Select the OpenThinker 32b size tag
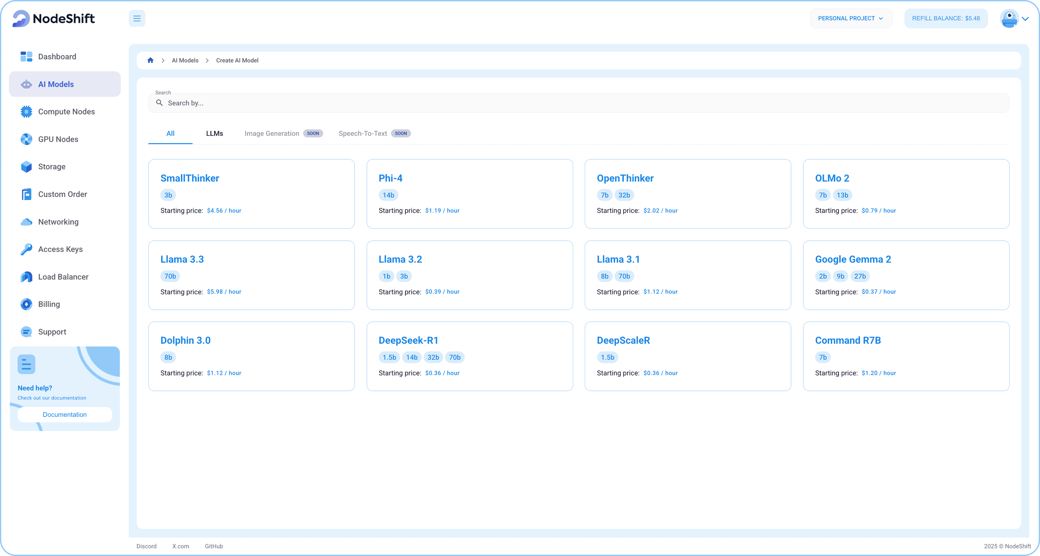The image size is (1040, 556). tap(624, 196)
